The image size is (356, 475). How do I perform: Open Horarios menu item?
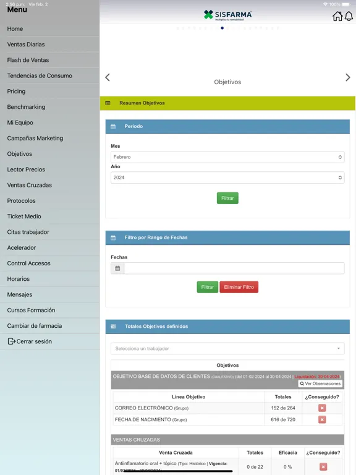[49, 279]
